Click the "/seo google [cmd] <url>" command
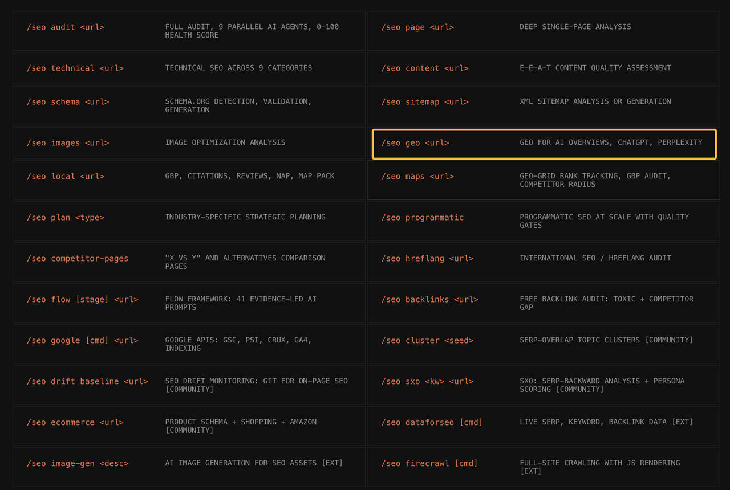Image resolution: width=730 pixels, height=490 pixels. [83, 341]
